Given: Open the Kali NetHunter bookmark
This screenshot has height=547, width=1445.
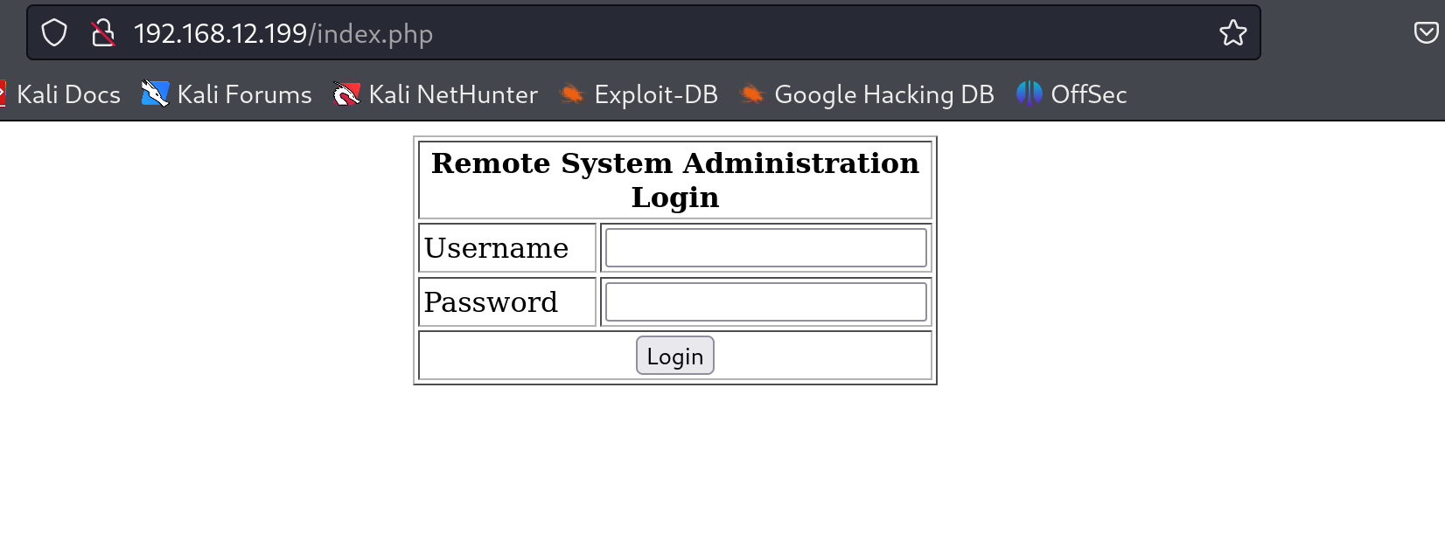Looking at the screenshot, I should click(436, 94).
